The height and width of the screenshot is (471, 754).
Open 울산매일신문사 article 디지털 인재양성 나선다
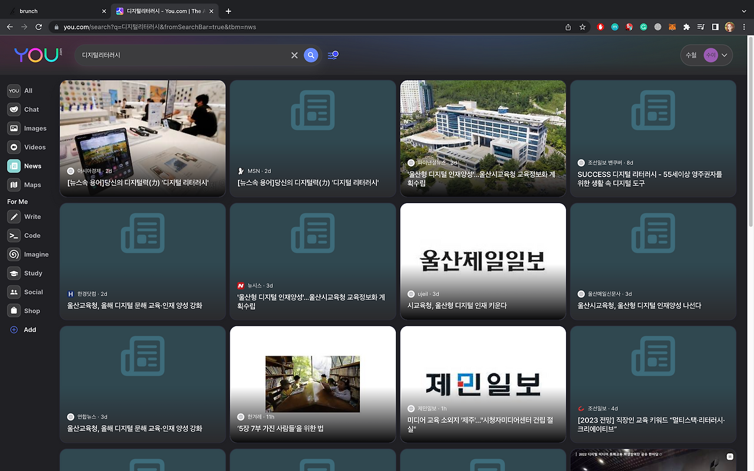tap(639, 306)
